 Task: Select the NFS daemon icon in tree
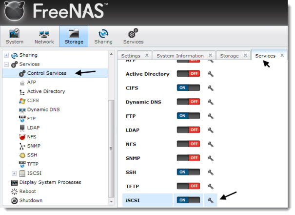click(x=22, y=137)
